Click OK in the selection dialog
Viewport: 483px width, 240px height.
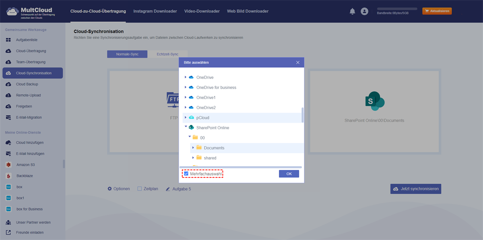(x=289, y=174)
